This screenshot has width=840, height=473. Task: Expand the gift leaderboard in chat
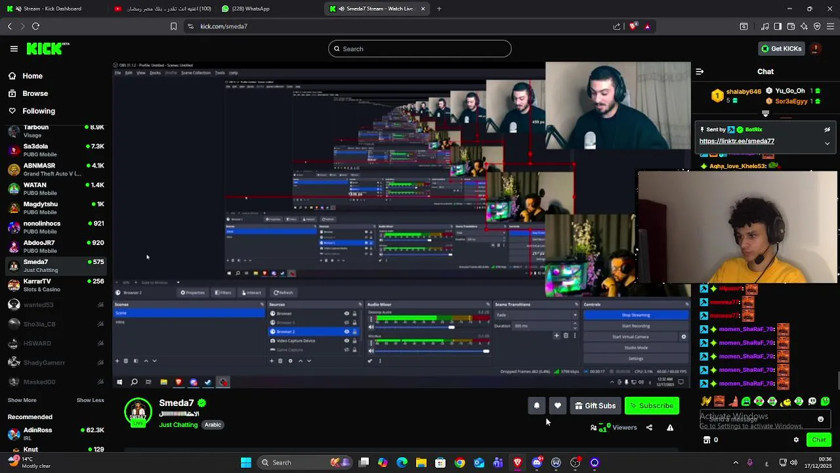(765, 114)
